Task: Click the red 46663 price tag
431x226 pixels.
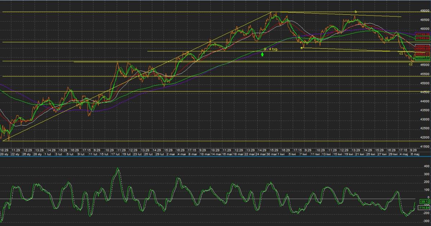Action: 422,54
